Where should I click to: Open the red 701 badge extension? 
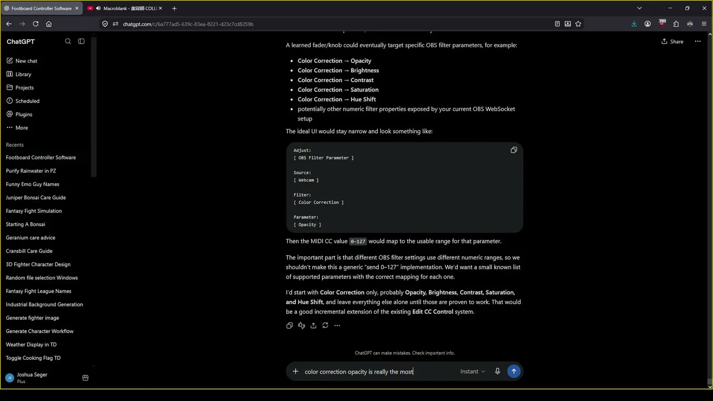[x=662, y=23]
